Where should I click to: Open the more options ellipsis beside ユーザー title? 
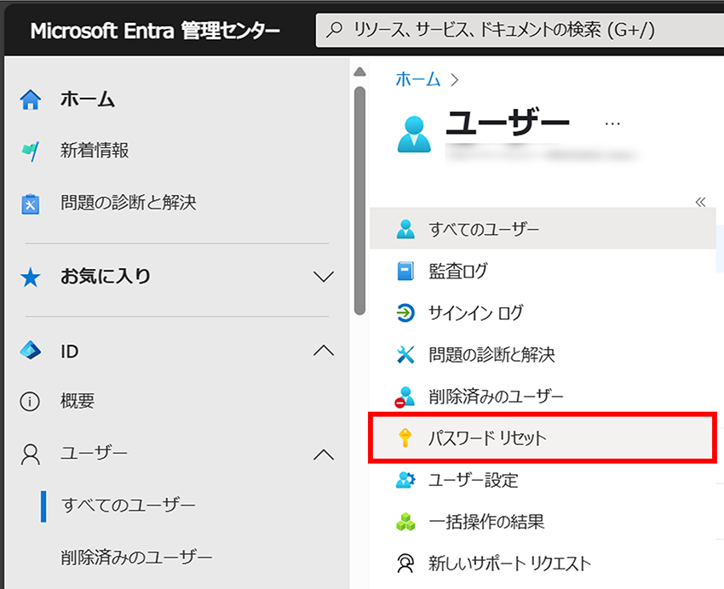point(612,123)
